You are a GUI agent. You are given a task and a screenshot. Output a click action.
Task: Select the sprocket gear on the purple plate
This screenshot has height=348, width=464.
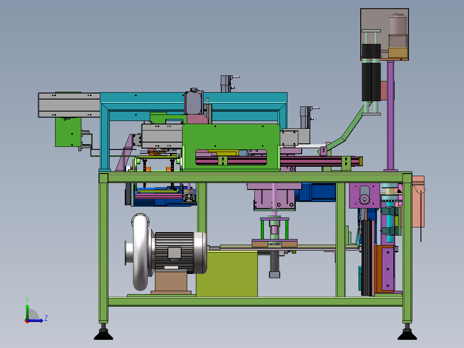pos(364,199)
